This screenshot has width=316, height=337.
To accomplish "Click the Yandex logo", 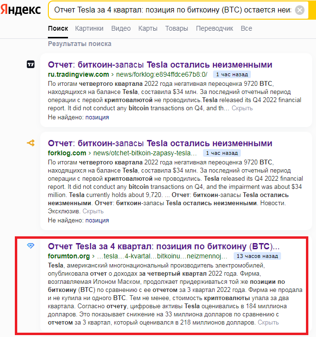I will pos(21,10).
